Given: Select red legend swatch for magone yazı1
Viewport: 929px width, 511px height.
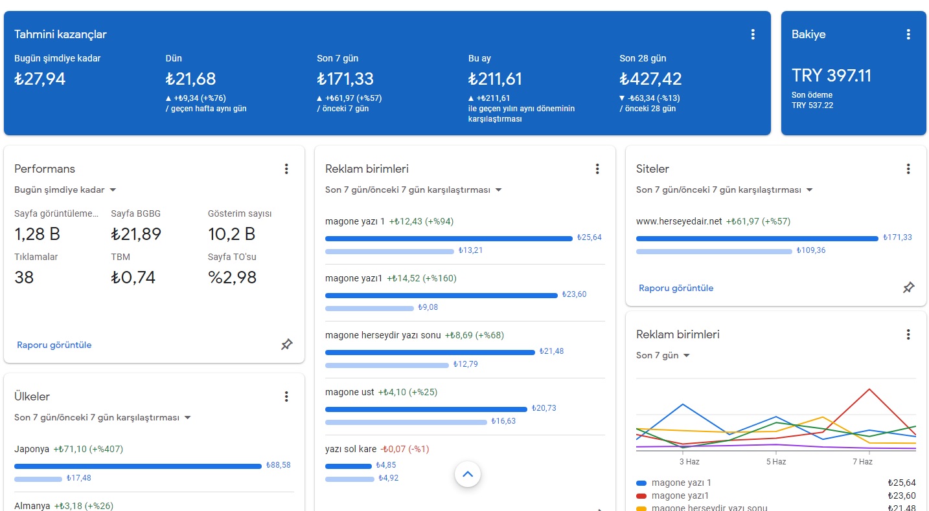Looking at the screenshot, I should [641, 496].
